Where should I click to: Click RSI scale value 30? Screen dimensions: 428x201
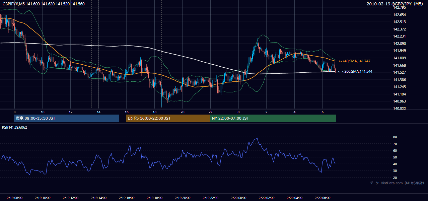click(x=395, y=171)
